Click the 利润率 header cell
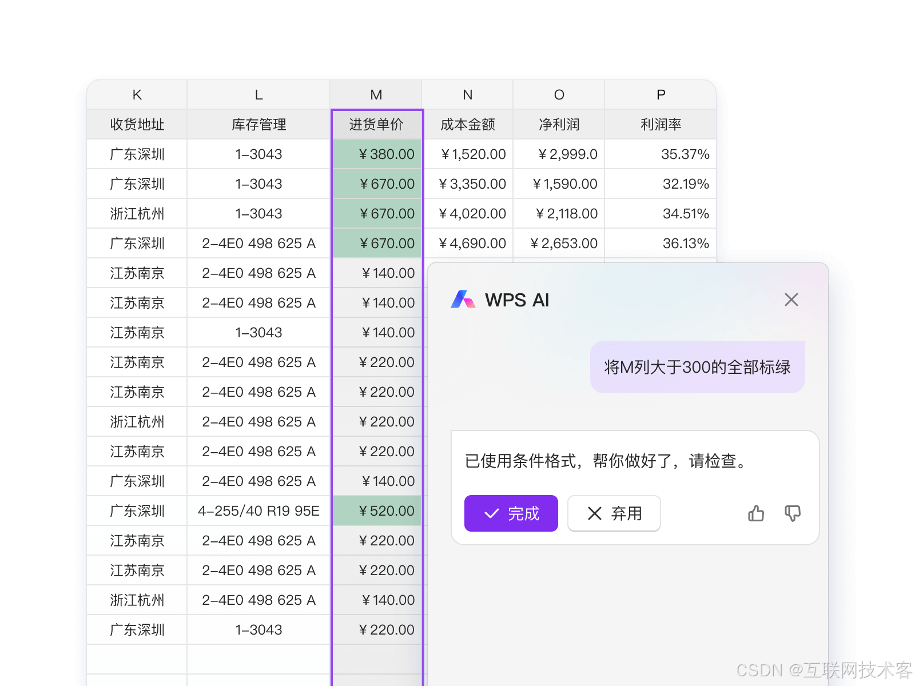 pos(661,125)
